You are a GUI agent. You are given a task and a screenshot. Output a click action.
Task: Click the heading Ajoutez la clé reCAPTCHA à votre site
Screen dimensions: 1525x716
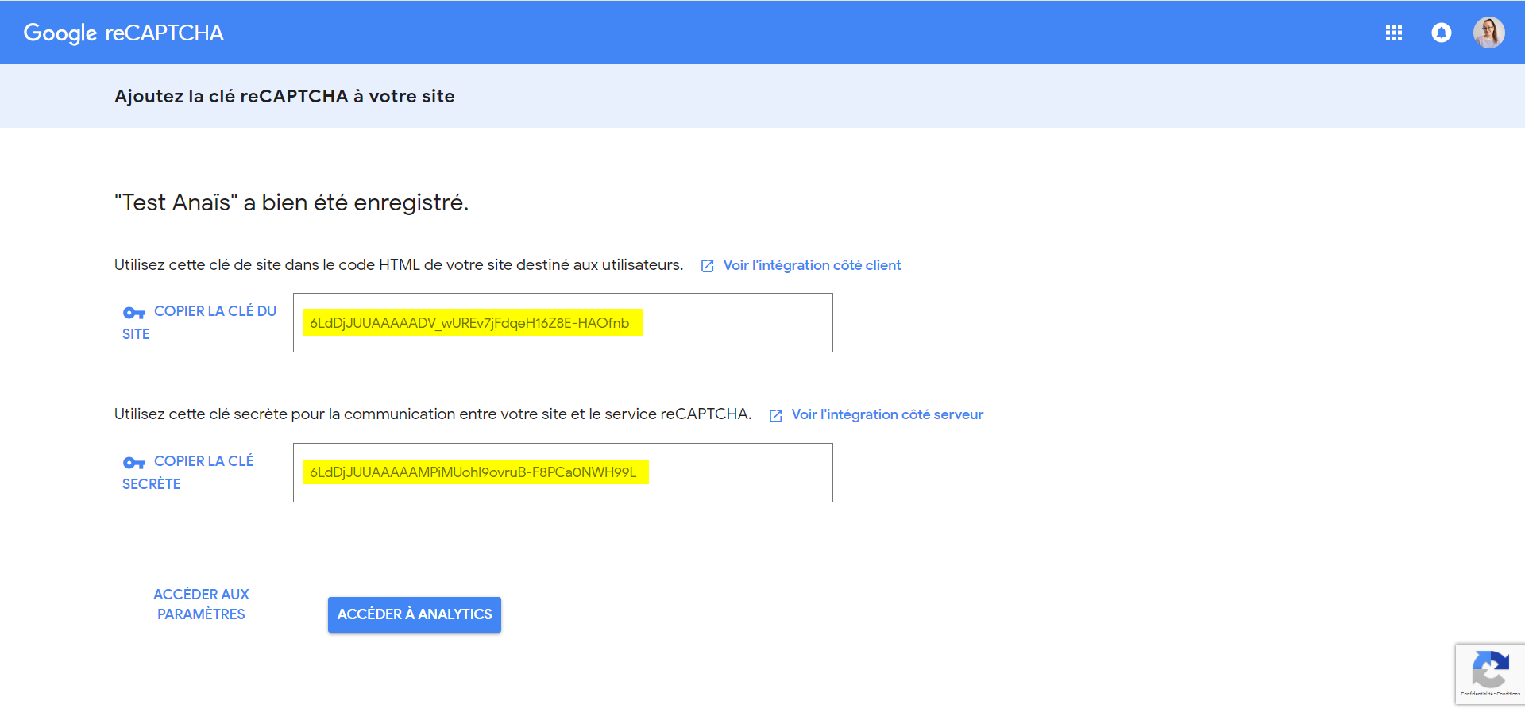284,96
